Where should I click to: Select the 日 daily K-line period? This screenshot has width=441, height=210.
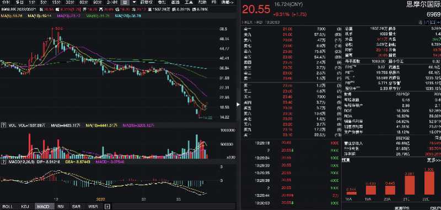(125, 2)
